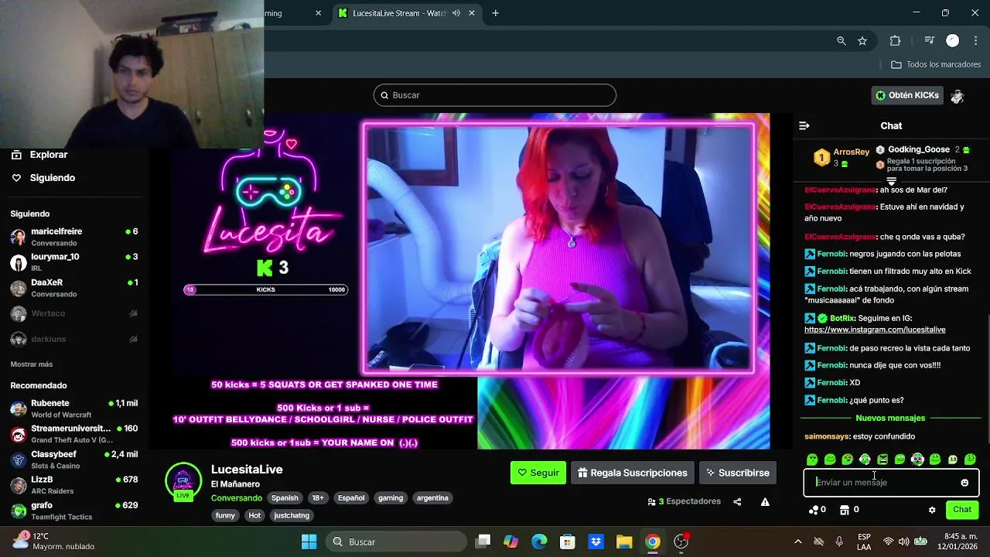Open the shop storefront icon below chat
This screenshot has height=557, width=990.
845,510
